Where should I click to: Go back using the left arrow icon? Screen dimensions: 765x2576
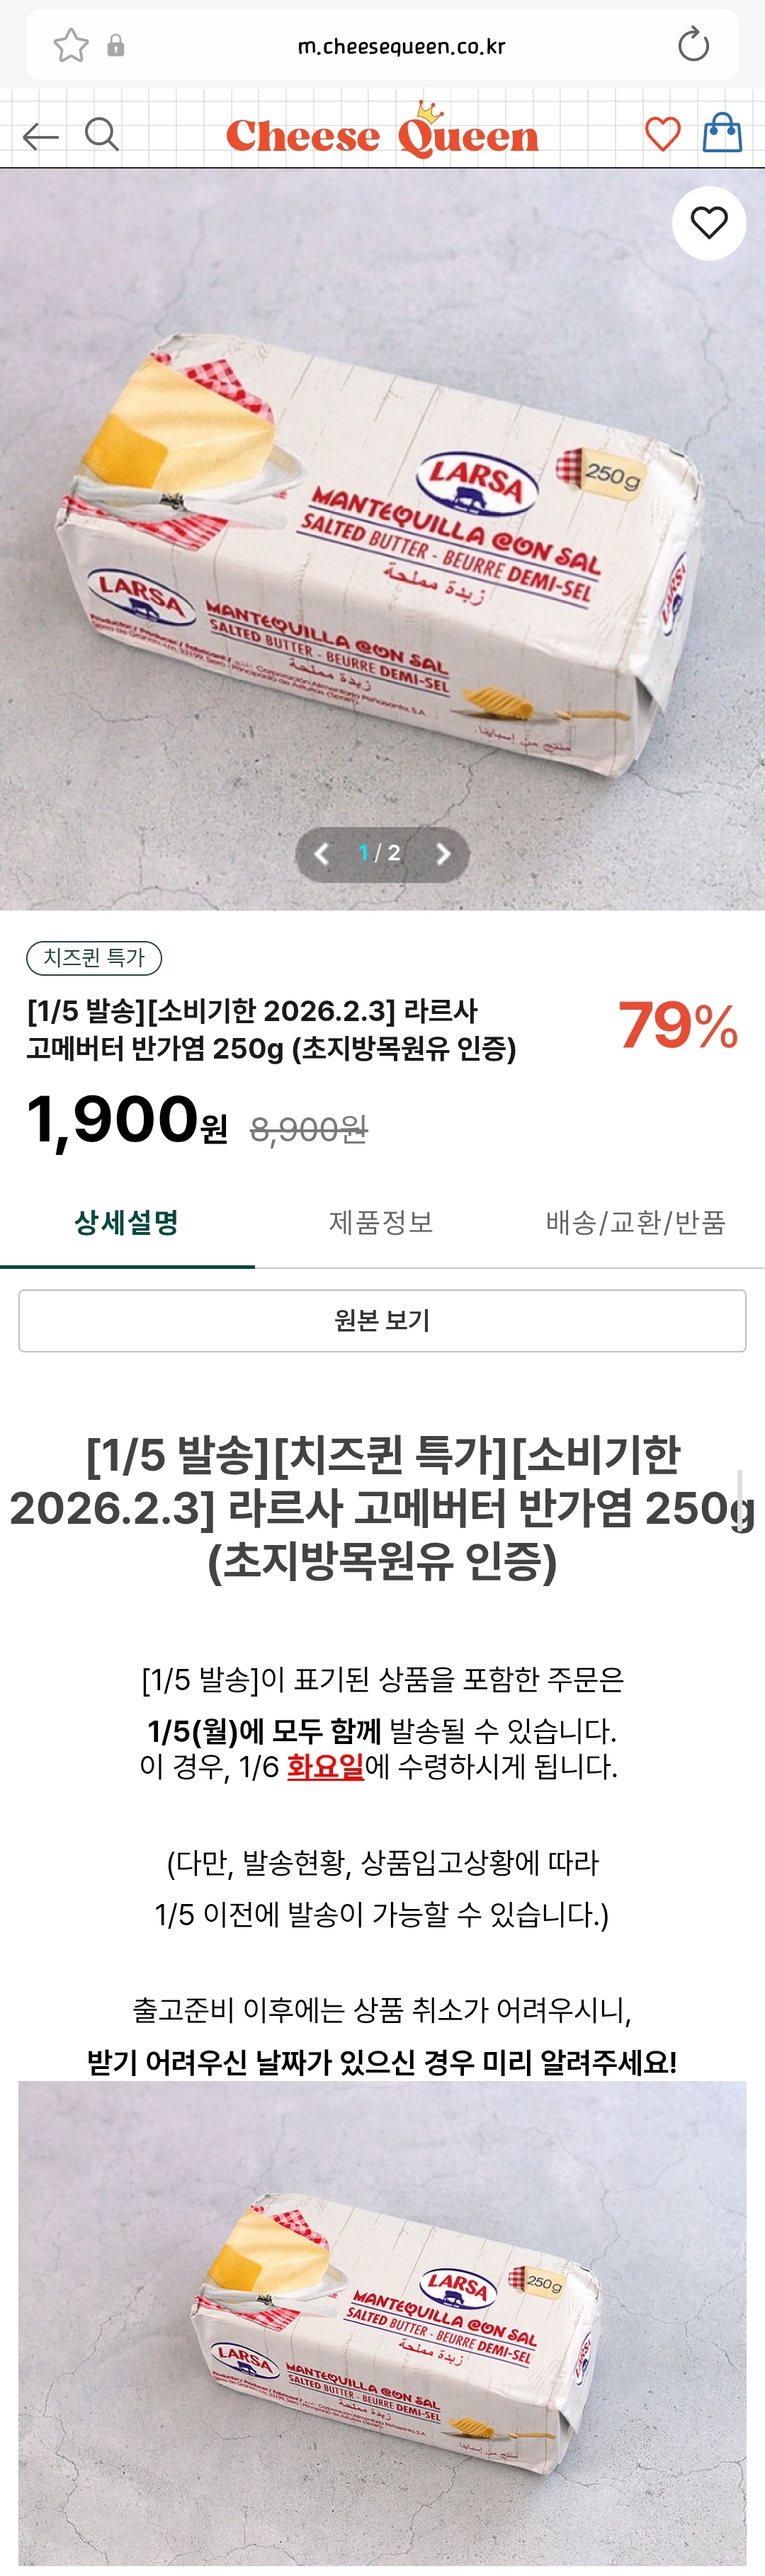click(40, 135)
